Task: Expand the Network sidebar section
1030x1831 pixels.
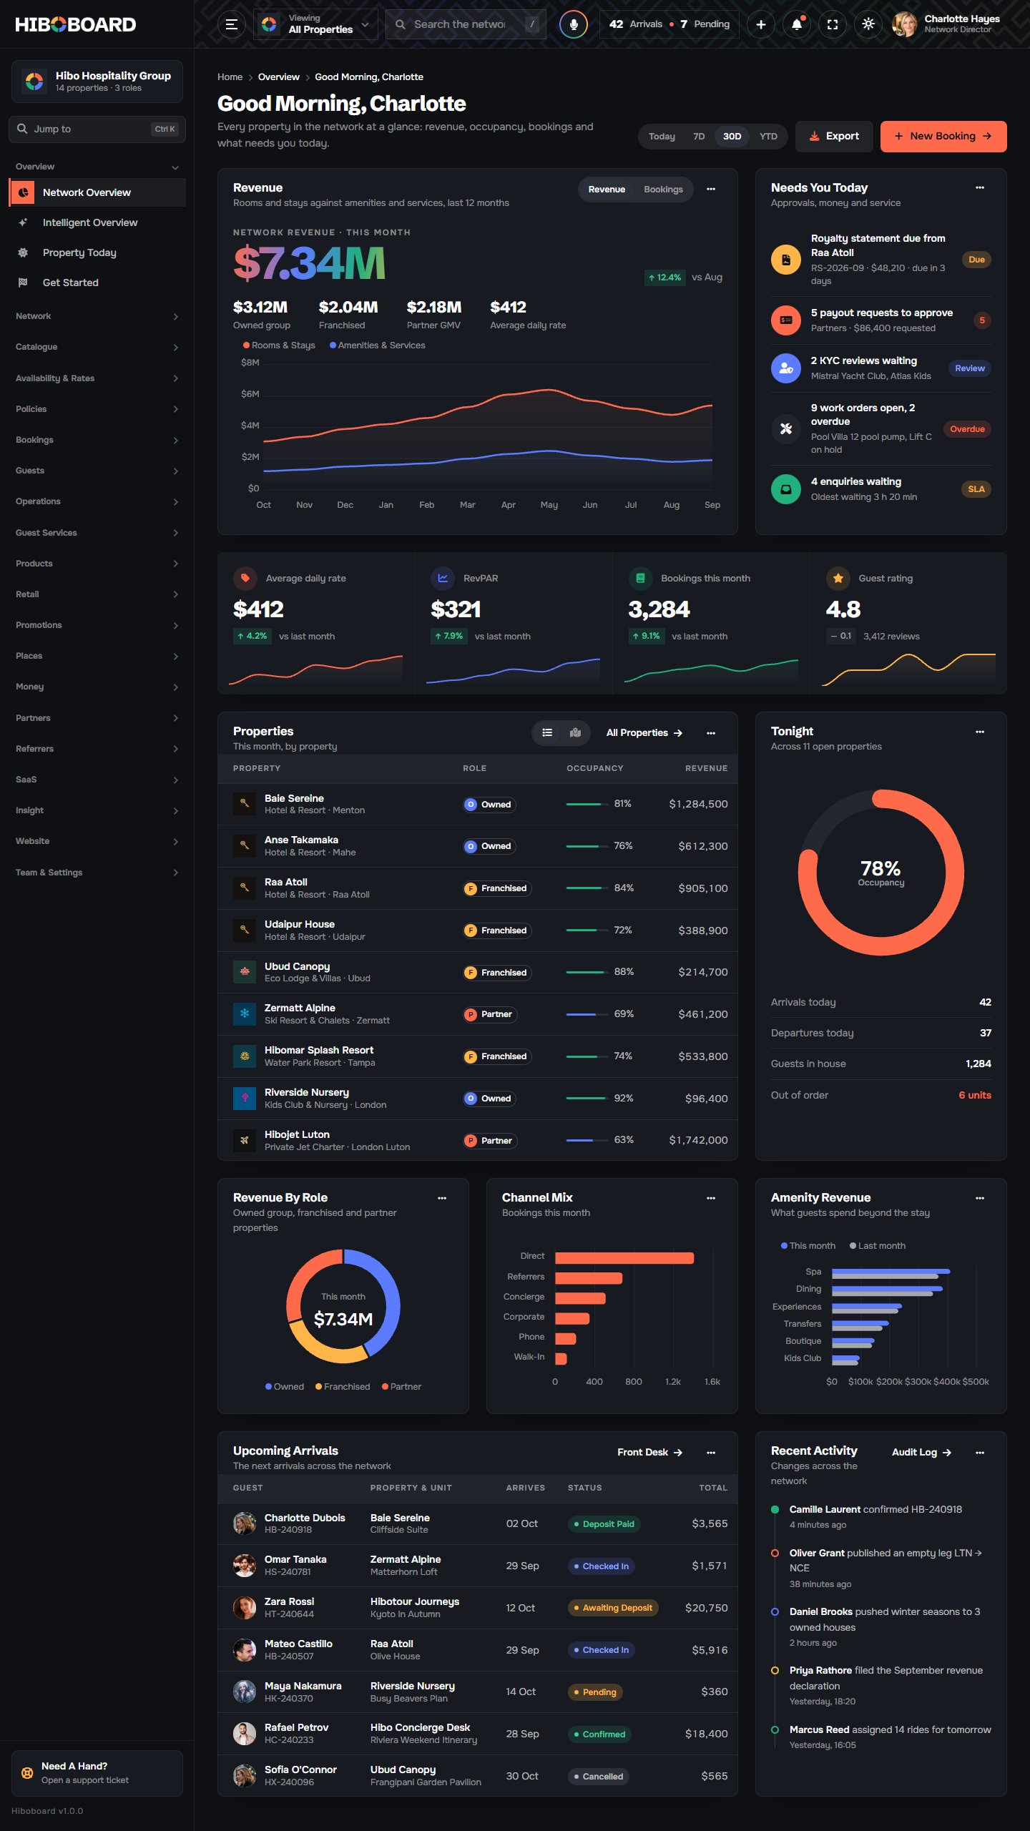Action: pos(97,316)
